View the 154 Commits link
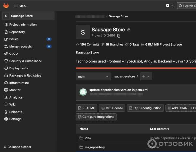The image size is (196, 152). (88, 44)
